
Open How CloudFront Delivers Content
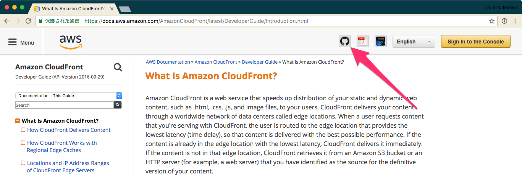(x=69, y=130)
